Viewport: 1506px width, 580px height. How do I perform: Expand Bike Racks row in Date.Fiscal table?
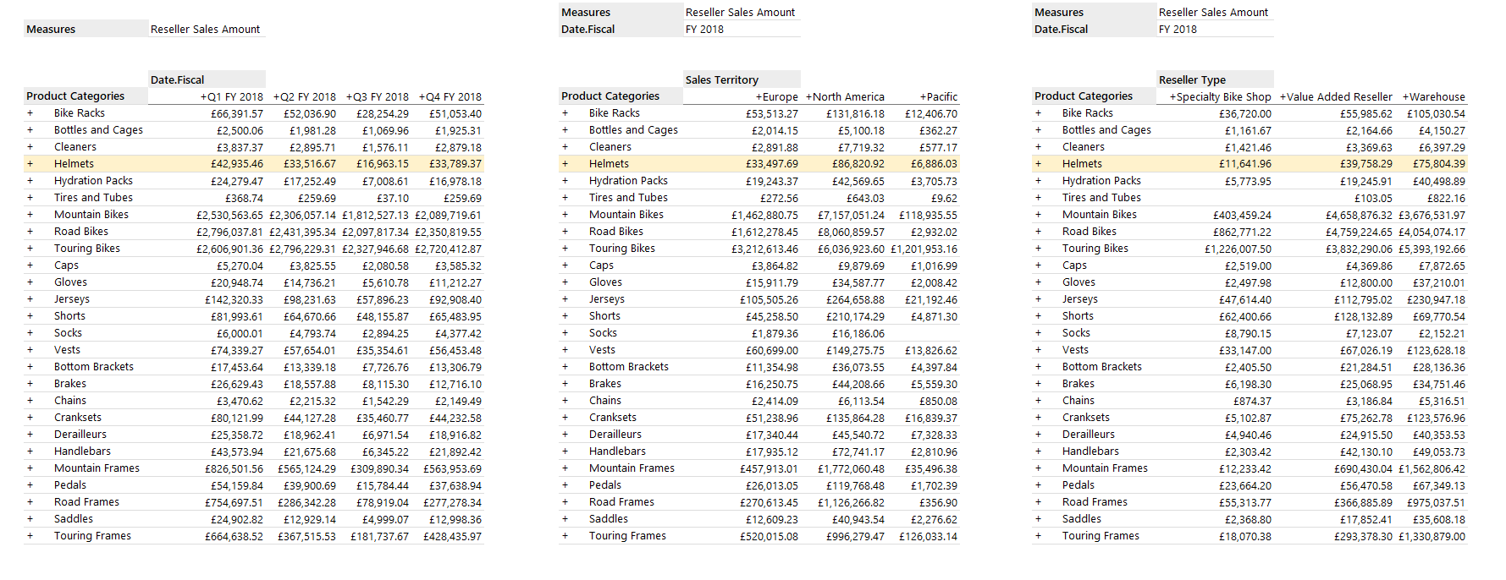pos(30,113)
